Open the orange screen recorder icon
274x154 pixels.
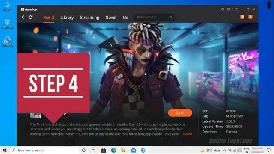242,17
